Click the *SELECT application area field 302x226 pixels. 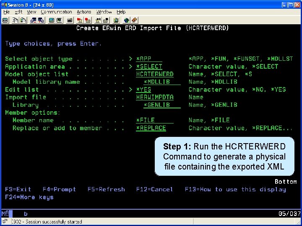pyautogui.click(x=149, y=67)
